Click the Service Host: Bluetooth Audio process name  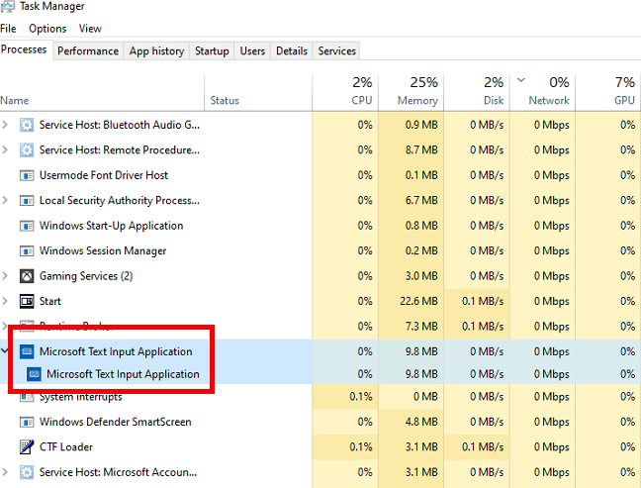coord(120,125)
